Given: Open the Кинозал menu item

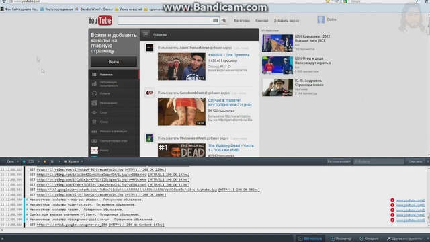Looking at the screenshot, I should pyautogui.click(x=261, y=21).
